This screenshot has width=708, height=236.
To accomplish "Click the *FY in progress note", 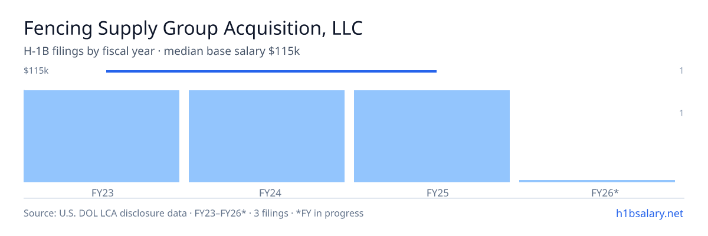I will pos(330,213).
